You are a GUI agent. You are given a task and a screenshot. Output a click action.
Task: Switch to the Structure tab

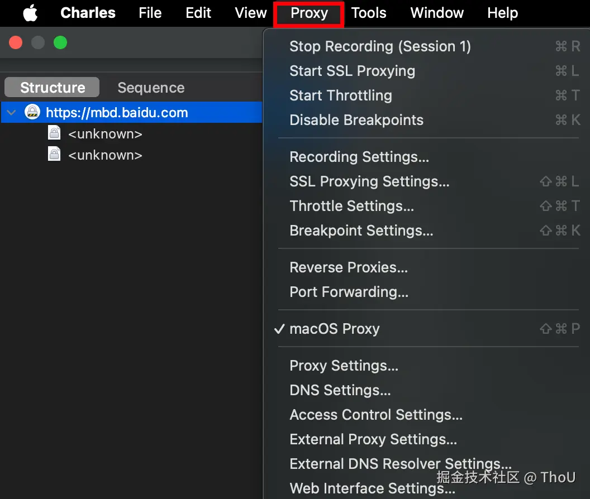53,87
